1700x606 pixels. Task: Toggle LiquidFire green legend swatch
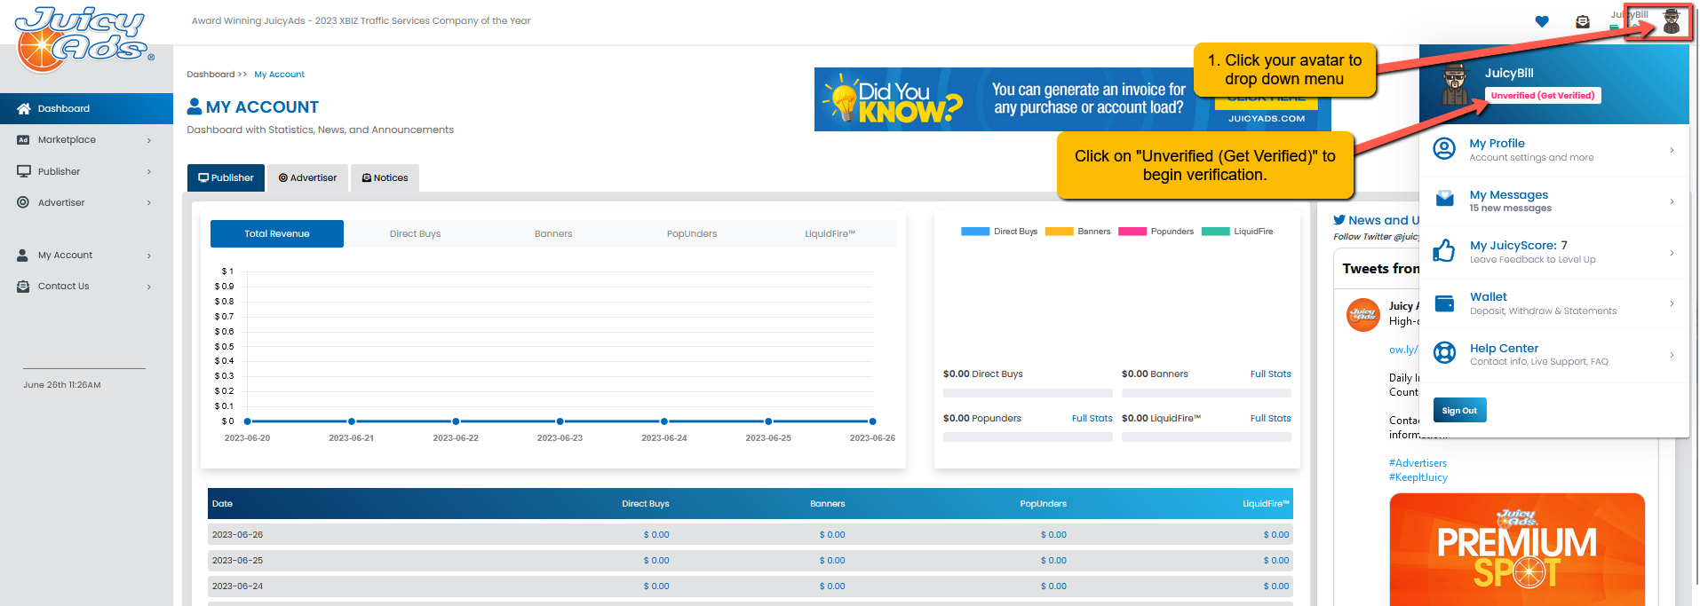[x=1215, y=232]
